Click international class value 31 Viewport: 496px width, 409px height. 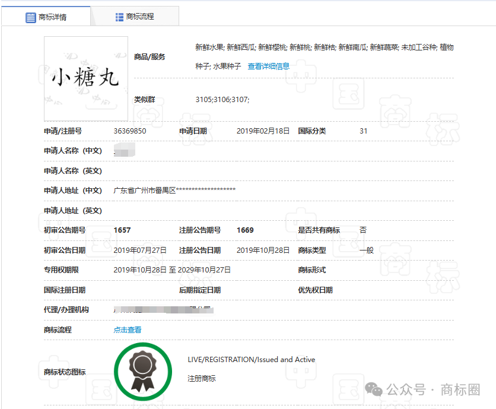[x=363, y=131]
